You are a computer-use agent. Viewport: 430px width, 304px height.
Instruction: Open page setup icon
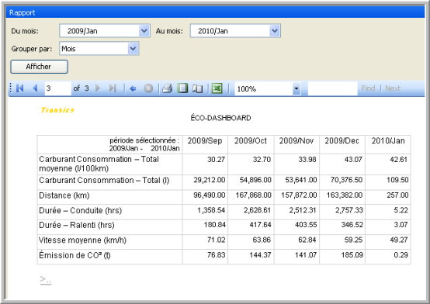[x=197, y=88]
